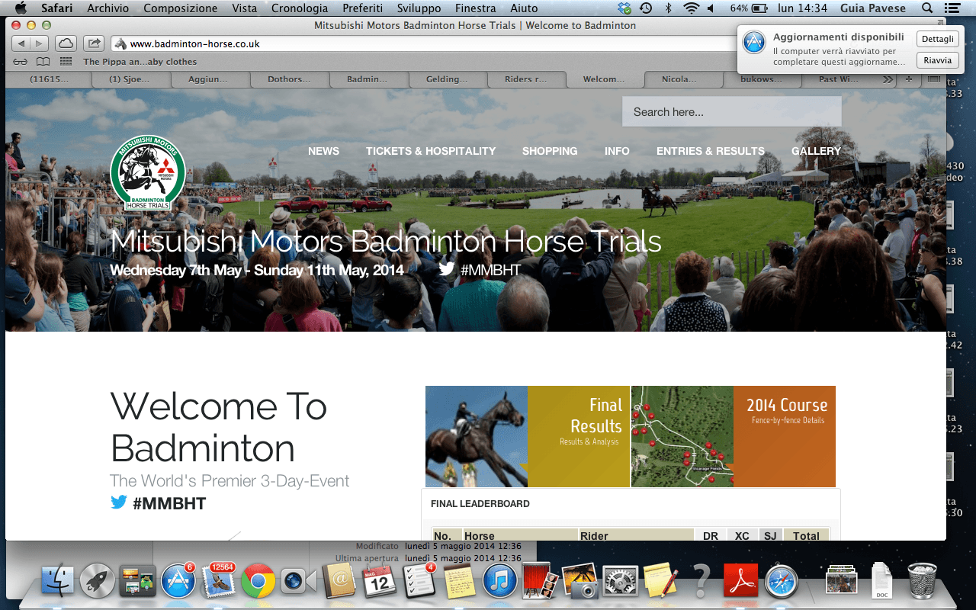Open the iCloud Tabs button
The image size is (976, 610).
pos(66,43)
